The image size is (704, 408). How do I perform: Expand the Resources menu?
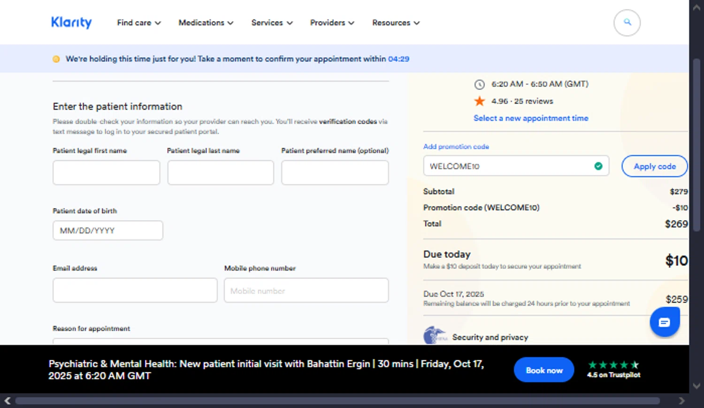coord(396,22)
